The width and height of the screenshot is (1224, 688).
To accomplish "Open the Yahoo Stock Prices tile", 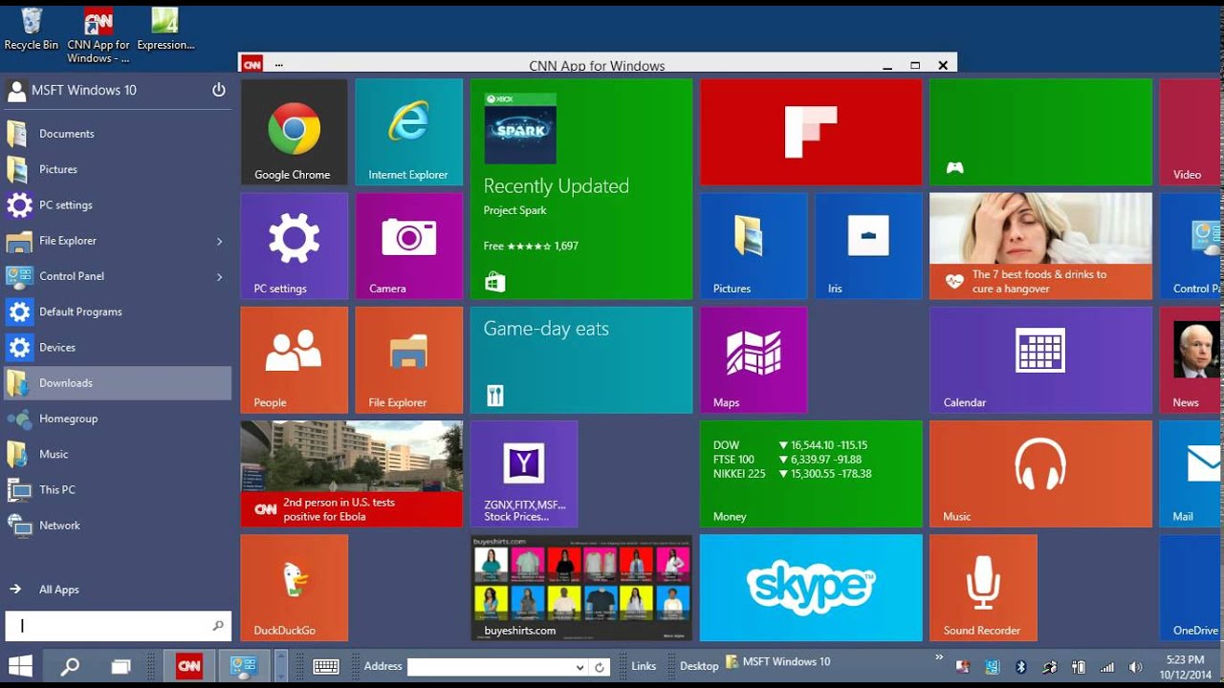I will 524,473.
